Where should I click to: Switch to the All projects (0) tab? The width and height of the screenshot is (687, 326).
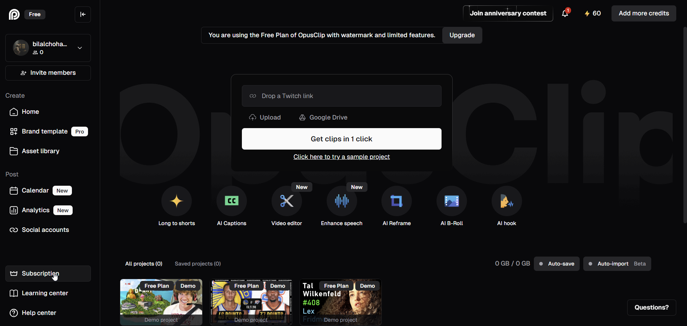144,264
